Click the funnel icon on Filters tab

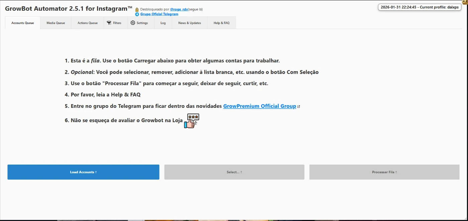coord(109,23)
